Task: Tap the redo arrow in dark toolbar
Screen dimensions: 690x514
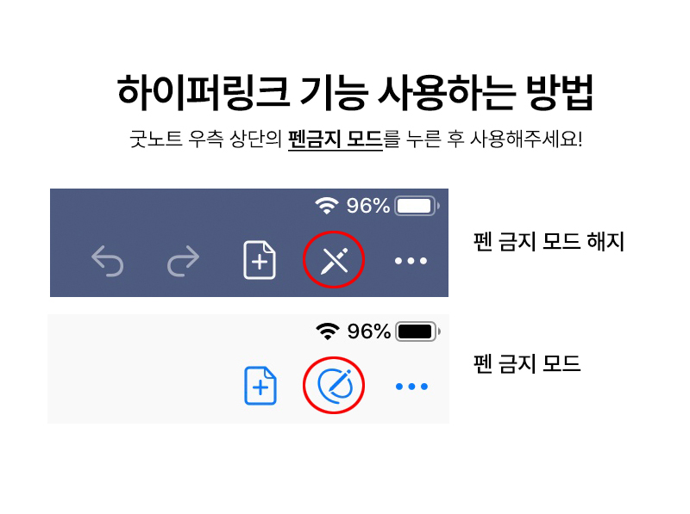Action: 183,261
